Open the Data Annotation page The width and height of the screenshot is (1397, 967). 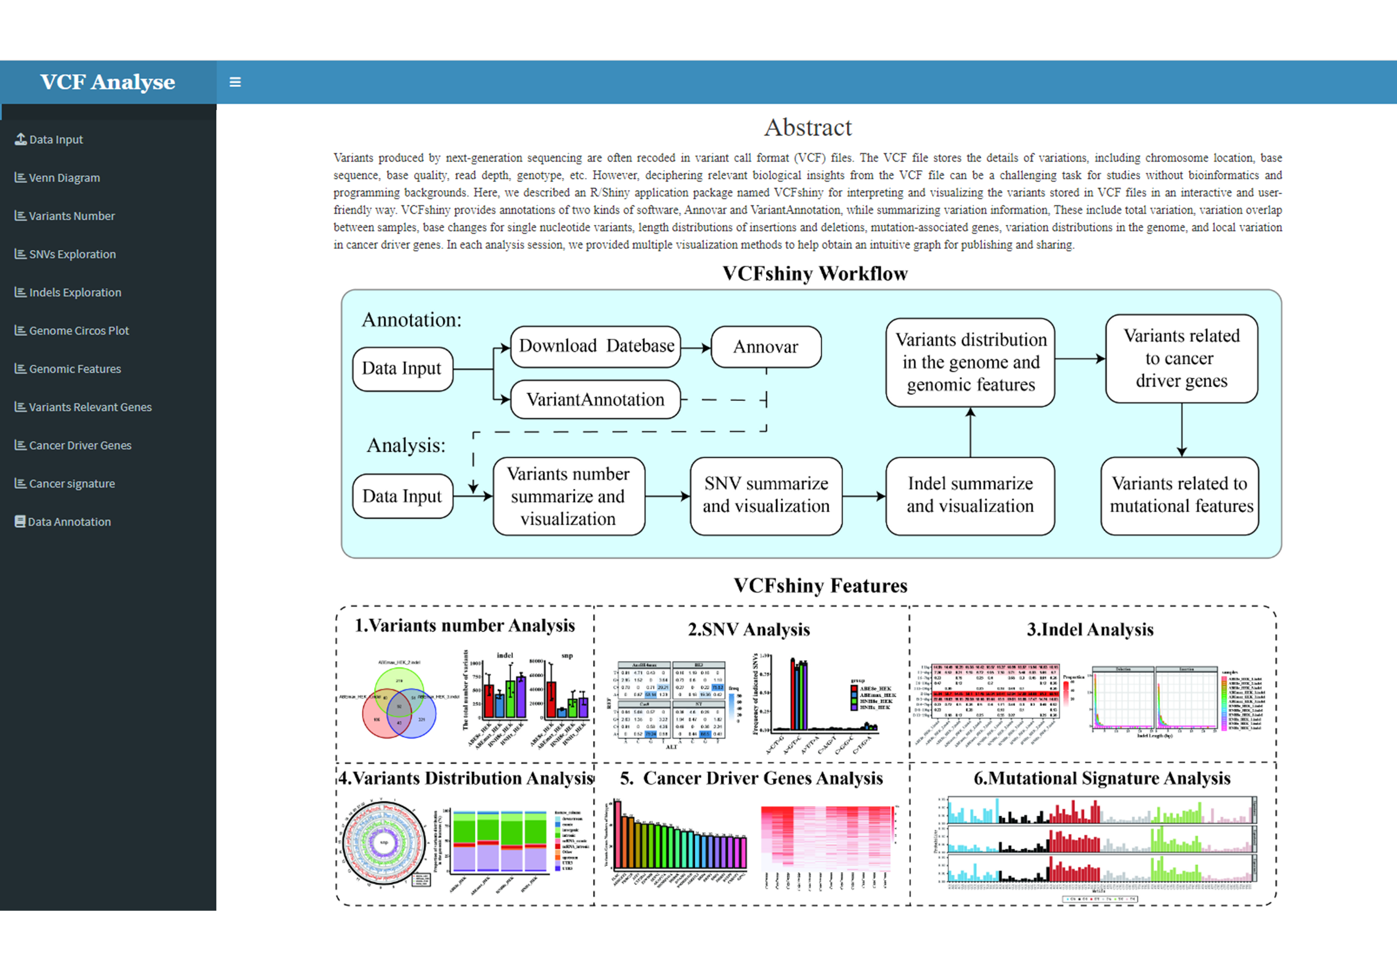pos(108,521)
